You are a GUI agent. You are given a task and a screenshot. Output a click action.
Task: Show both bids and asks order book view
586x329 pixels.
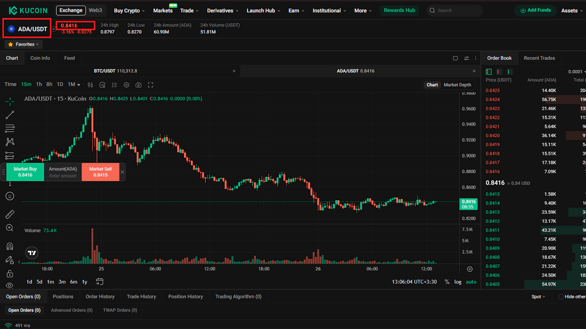489,72
